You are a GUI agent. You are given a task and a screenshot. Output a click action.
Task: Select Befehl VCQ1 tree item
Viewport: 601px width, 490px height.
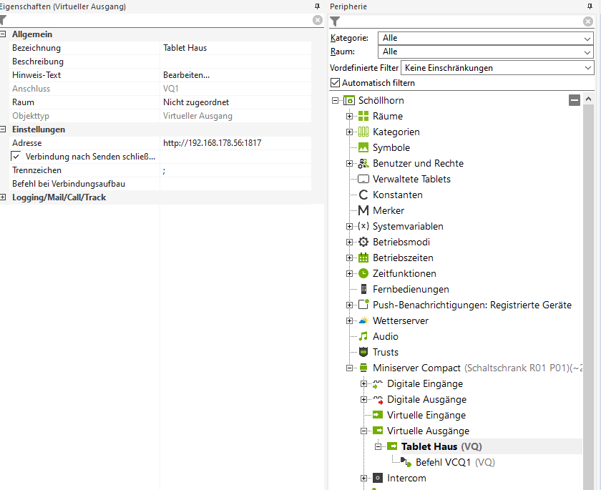click(x=442, y=462)
